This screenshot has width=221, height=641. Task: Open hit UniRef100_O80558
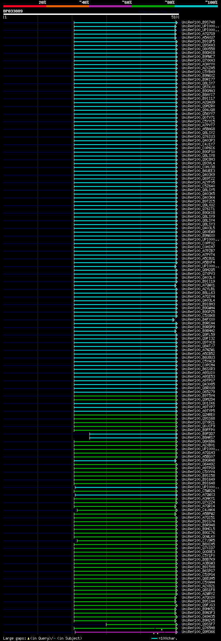pyautogui.click(x=198, y=49)
